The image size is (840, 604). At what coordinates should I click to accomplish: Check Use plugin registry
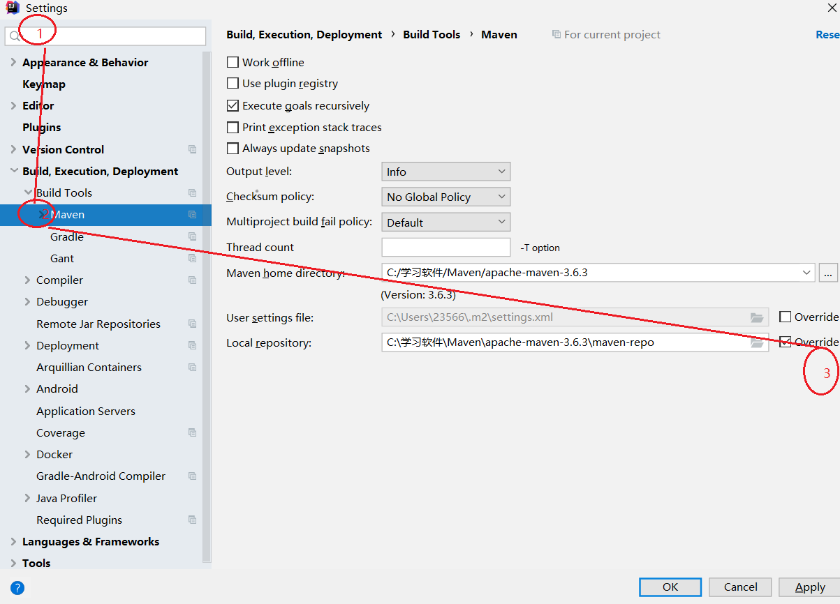[x=233, y=83]
